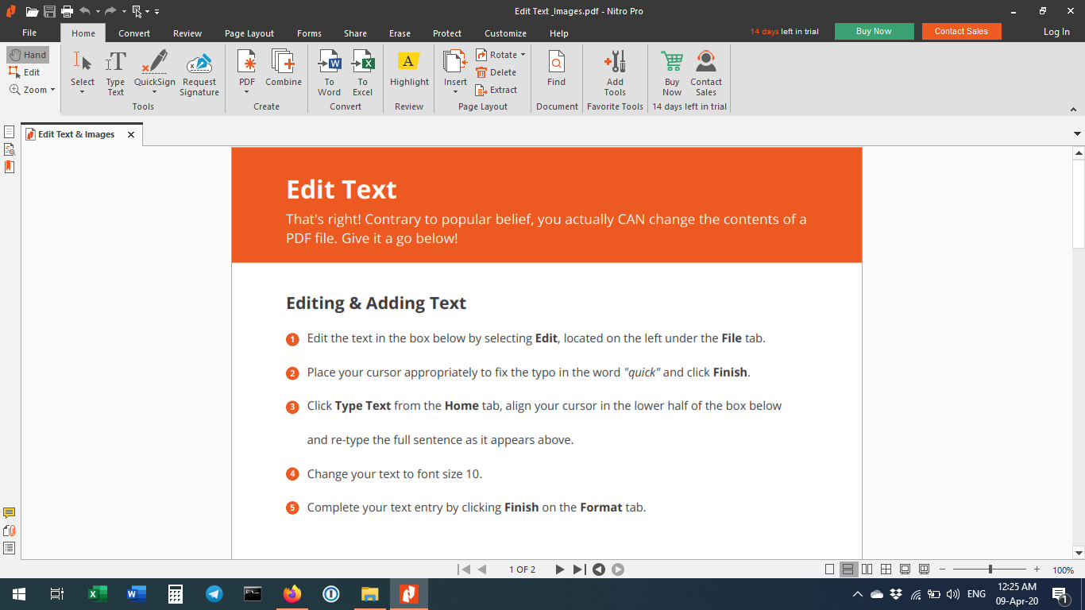Image resolution: width=1085 pixels, height=610 pixels.
Task: Toggle single page view mode
Action: (829, 569)
